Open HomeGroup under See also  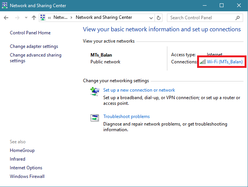pyautogui.click(x=22, y=150)
